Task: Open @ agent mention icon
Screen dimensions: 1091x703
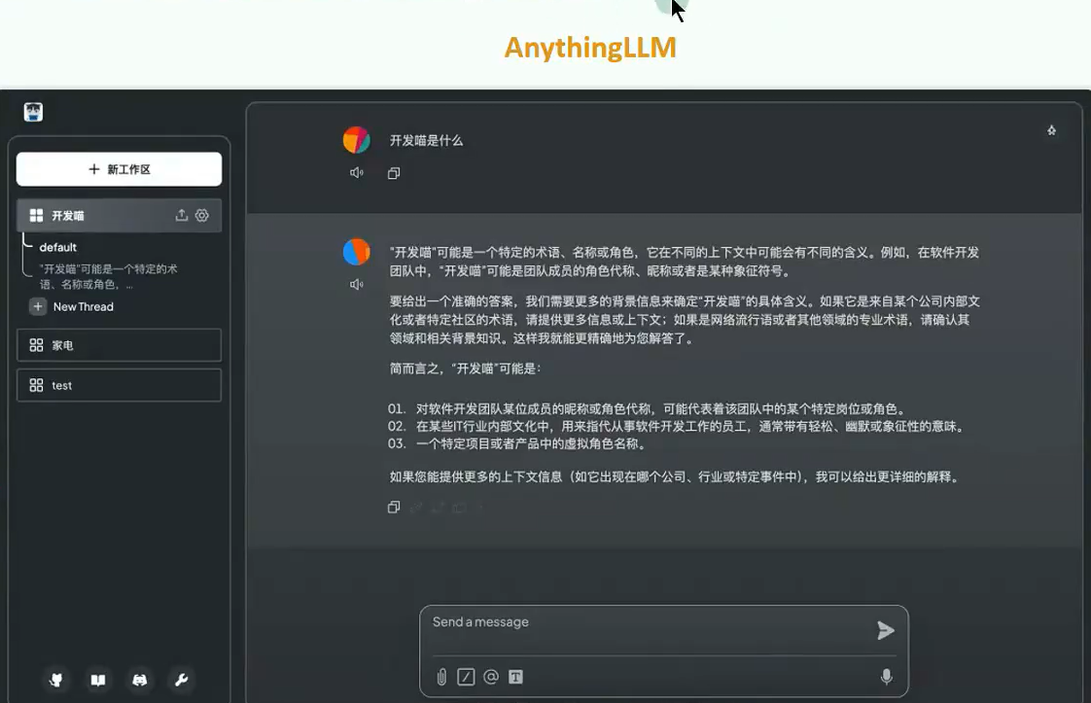Action: (491, 677)
